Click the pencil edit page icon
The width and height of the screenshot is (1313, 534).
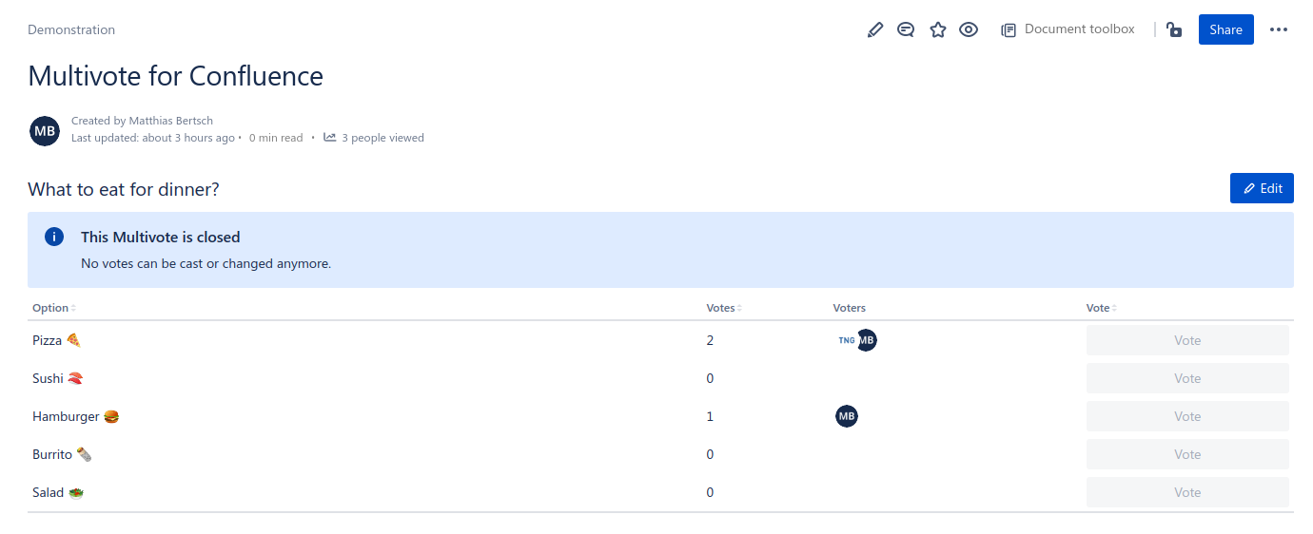point(875,30)
